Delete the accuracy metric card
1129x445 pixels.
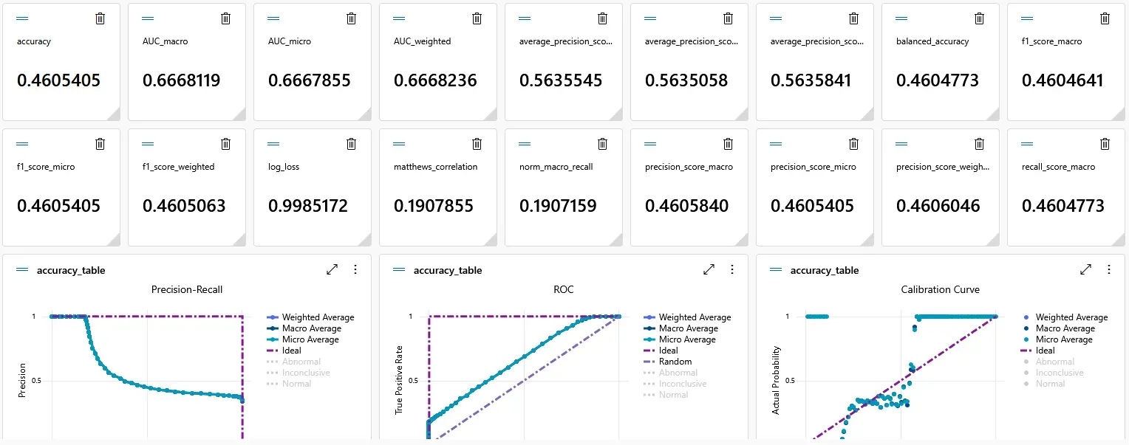(x=100, y=18)
